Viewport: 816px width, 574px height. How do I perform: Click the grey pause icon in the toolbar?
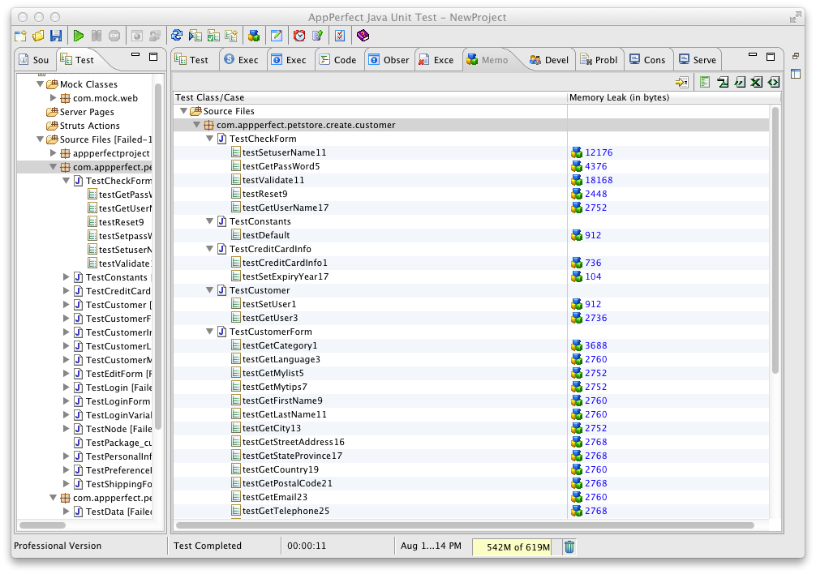click(x=97, y=36)
